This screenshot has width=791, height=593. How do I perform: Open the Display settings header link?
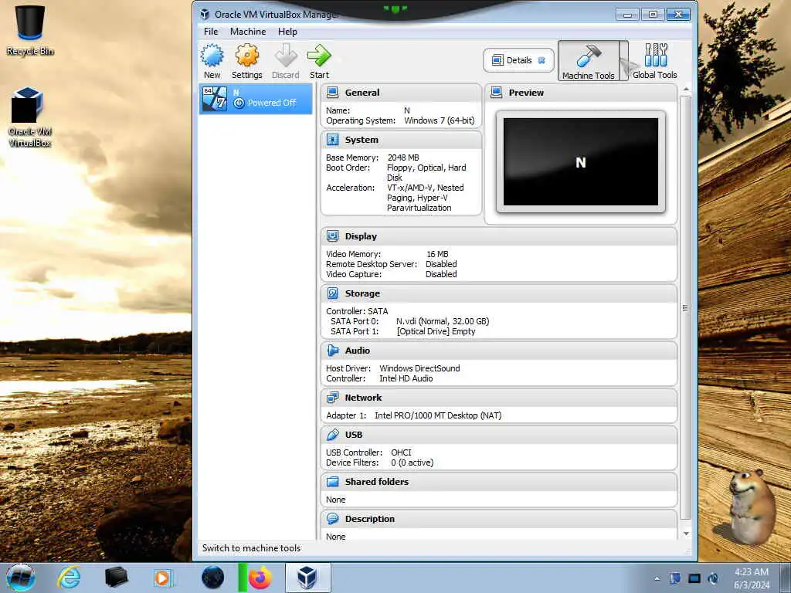361,236
